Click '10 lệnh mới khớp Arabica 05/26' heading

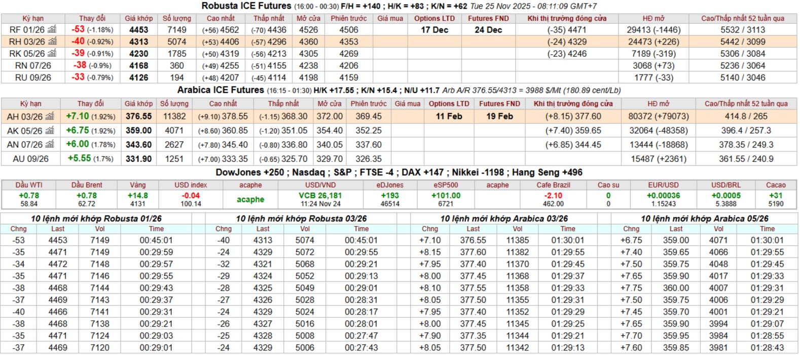click(x=704, y=219)
